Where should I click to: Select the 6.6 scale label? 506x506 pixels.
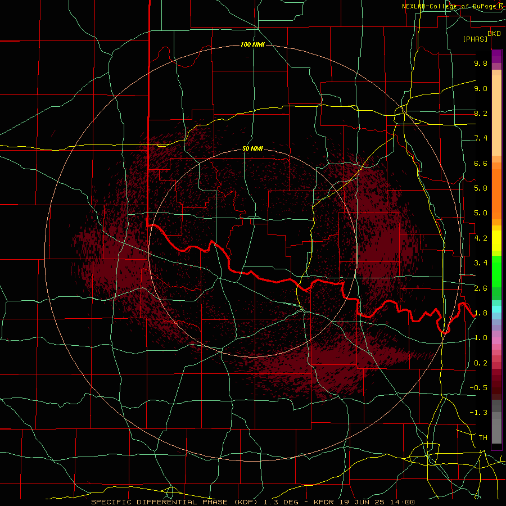pyautogui.click(x=481, y=163)
